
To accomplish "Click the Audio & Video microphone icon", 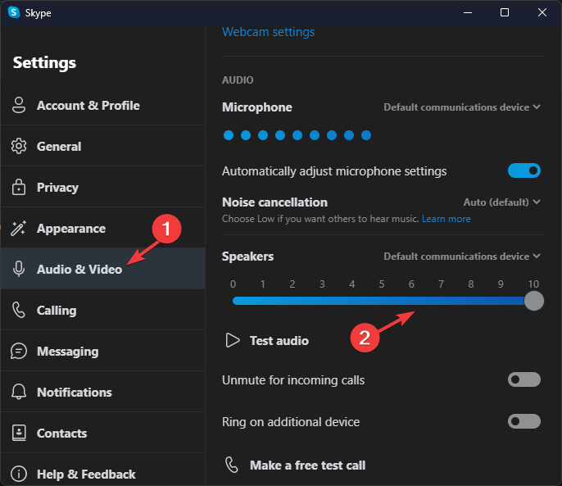I will click(19, 269).
